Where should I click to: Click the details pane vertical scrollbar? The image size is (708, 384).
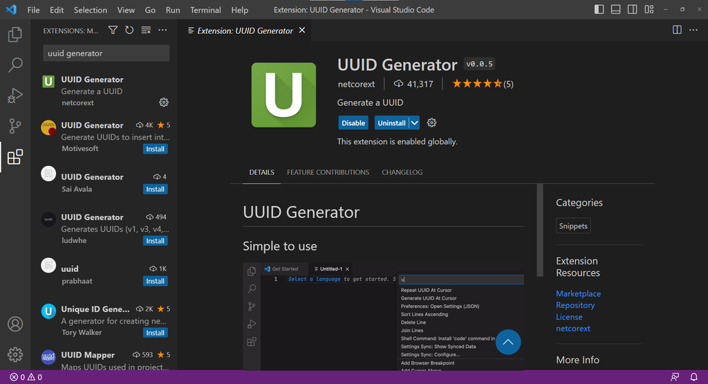[539, 230]
